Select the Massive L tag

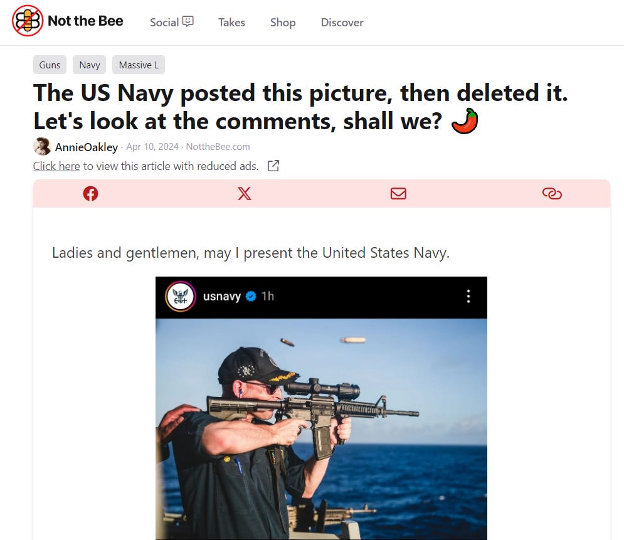(x=139, y=65)
